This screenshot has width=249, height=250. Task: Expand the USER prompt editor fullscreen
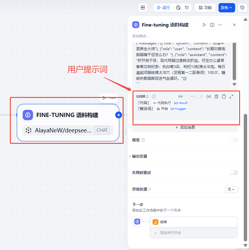[x=231, y=96]
